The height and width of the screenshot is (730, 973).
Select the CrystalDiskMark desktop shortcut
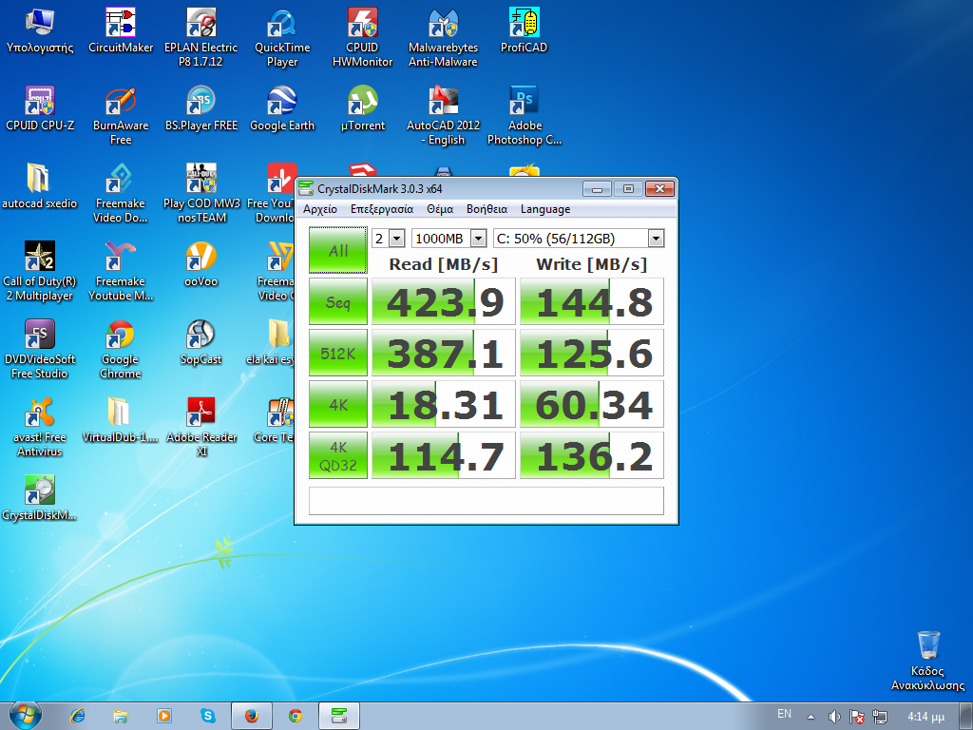point(40,498)
